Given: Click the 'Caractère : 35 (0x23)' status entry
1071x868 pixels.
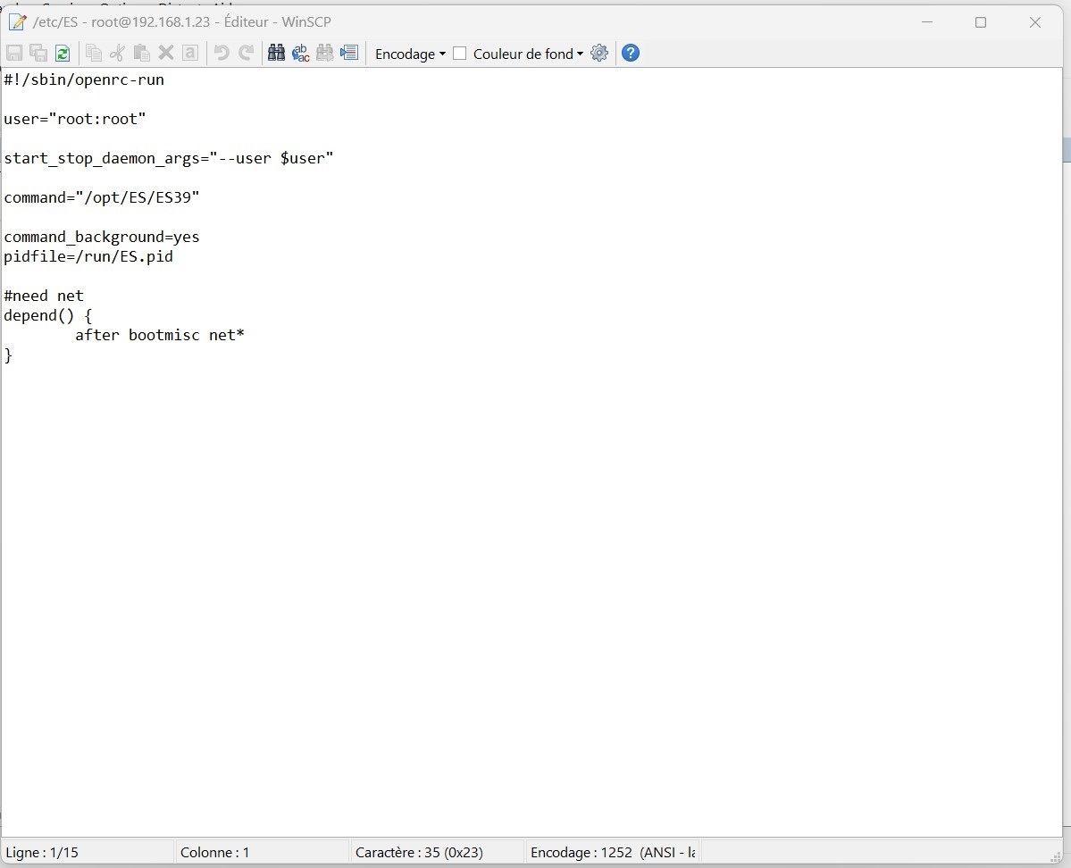Looking at the screenshot, I should click(x=420, y=852).
